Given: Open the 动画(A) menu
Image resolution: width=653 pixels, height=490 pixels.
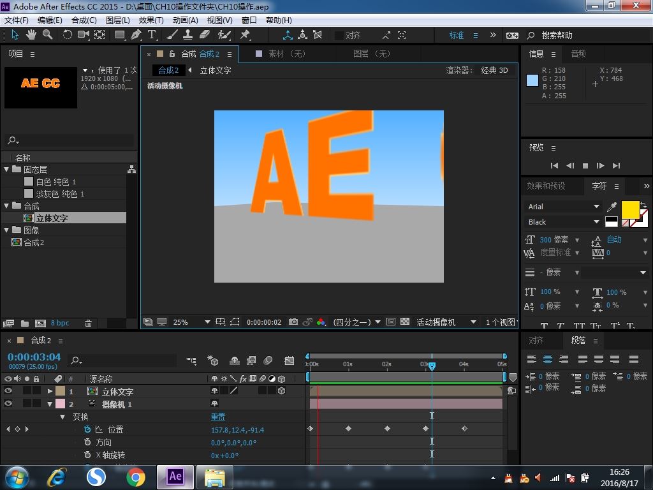Looking at the screenshot, I should (186, 20).
